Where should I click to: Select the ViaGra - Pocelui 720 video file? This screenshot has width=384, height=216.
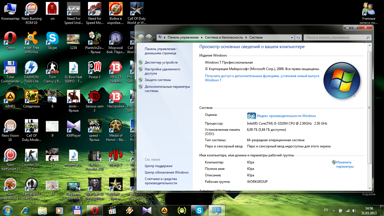[x=94, y=159]
